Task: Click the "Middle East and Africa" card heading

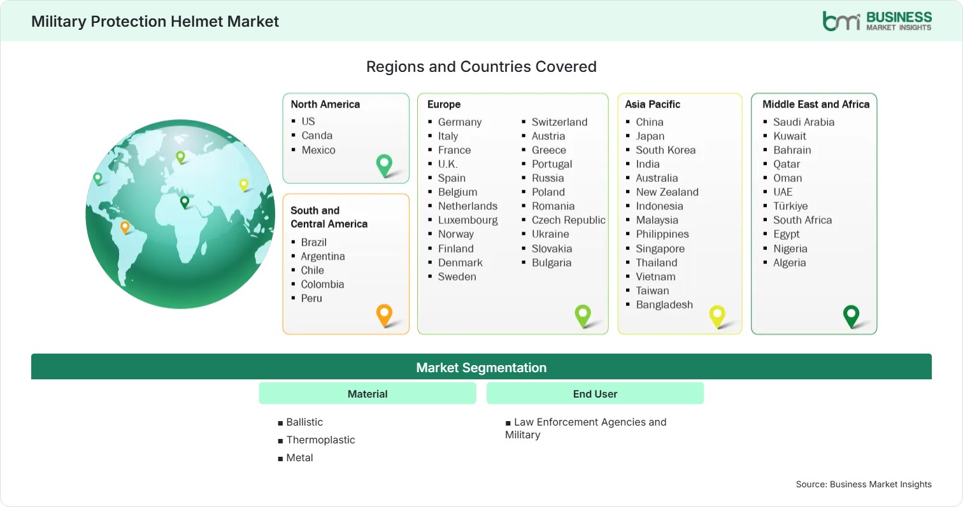Action: tap(816, 104)
